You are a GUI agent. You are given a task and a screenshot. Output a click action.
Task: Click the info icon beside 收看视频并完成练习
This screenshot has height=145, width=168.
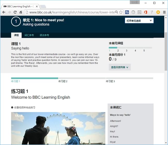click(12, 107)
